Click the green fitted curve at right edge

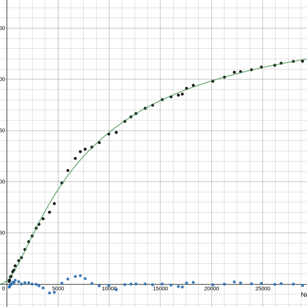[x=305, y=59]
